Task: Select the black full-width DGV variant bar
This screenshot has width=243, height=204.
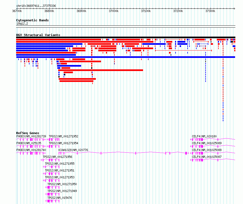Action: 126,37
